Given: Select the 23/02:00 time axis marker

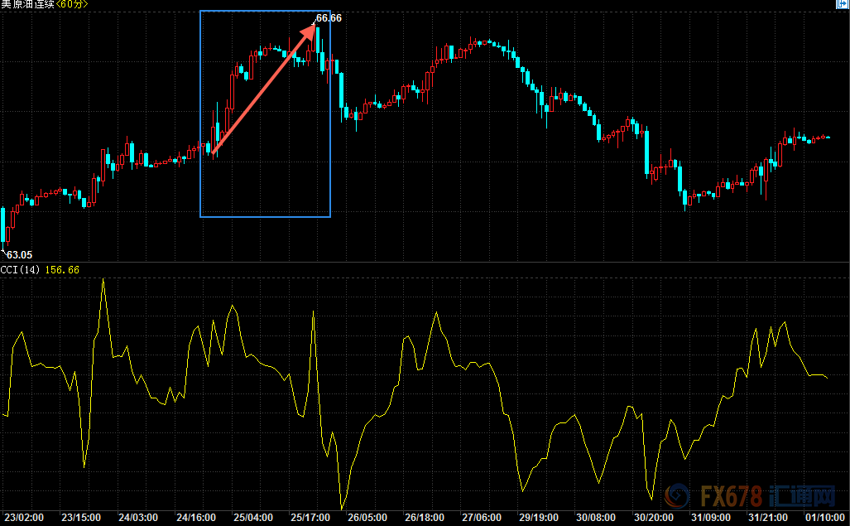Looking at the screenshot, I should tap(23, 518).
